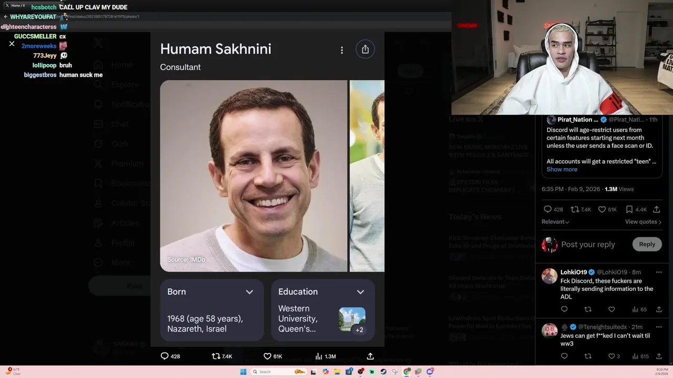This screenshot has width=673, height=378.
Task: Click Show more on the Discord post
Action: (562, 169)
